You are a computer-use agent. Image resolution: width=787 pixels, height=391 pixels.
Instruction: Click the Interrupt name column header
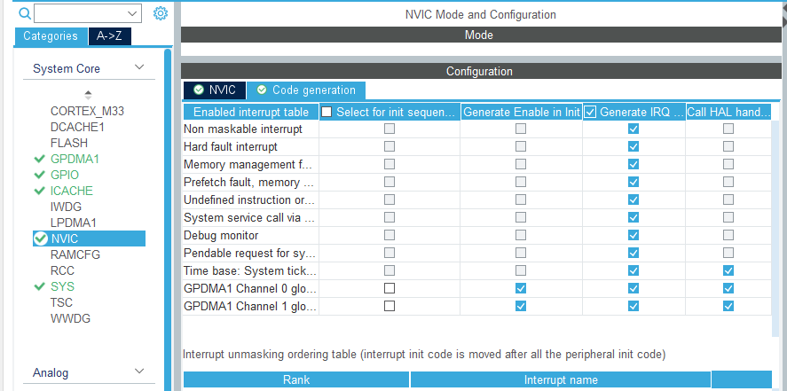(561, 379)
